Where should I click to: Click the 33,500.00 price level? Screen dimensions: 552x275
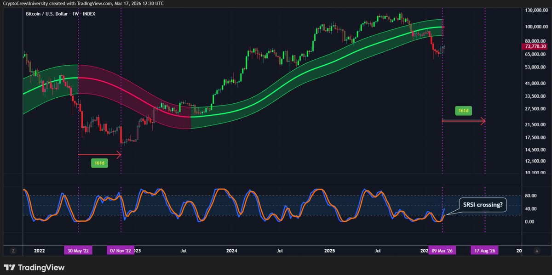(x=536, y=96)
